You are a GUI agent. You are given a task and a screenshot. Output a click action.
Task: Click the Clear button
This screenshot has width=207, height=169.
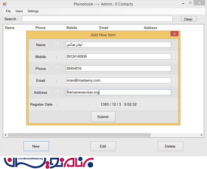[189, 19]
